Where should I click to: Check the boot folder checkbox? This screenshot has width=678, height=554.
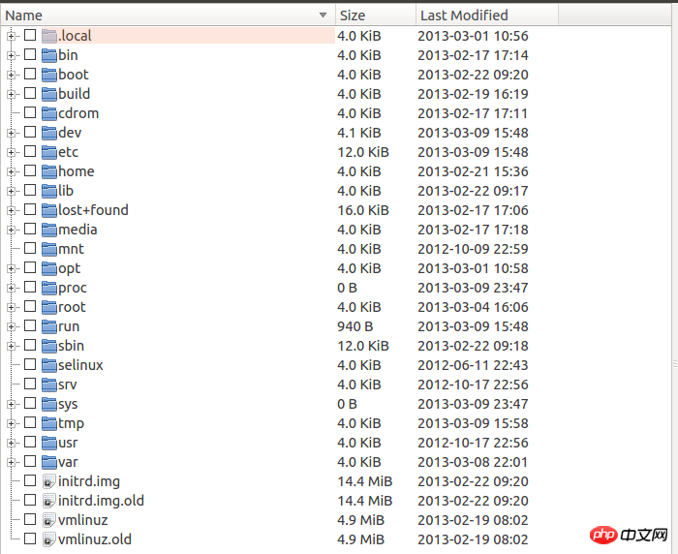coord(30,74)
